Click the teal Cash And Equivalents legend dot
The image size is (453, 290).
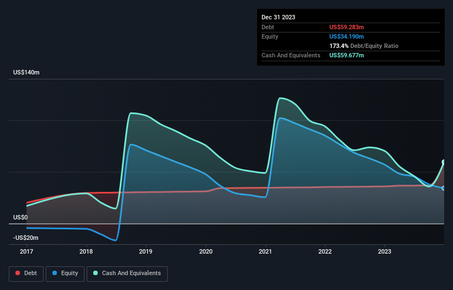tap(95, 273)
